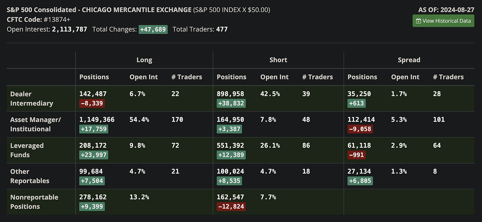Click the Asset Manager long positions 1,149,366 value
The image size is (482, 222).
coord(97,120)
